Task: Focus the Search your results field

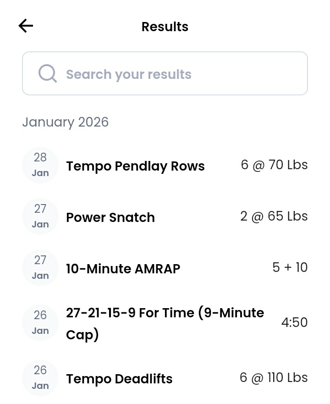Action: click(x=174, y=74)
